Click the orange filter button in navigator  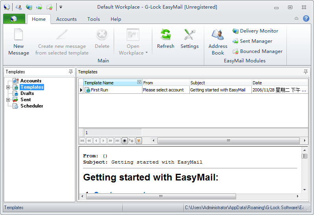coord(139,141)
